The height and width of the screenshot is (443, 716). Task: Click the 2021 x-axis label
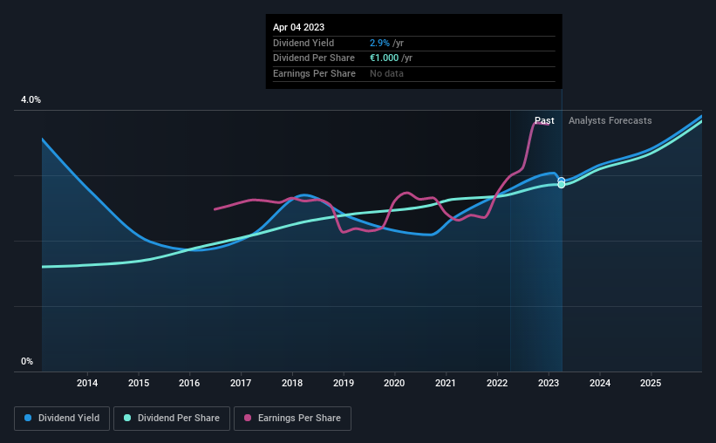tap(446, 383)
